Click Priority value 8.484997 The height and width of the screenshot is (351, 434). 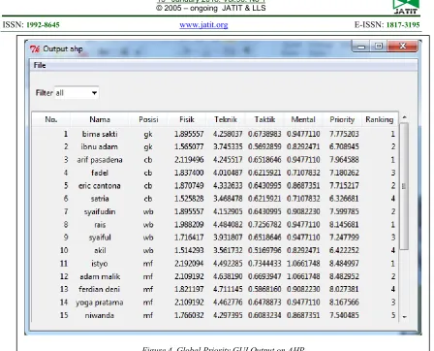[x=344, y=264]
